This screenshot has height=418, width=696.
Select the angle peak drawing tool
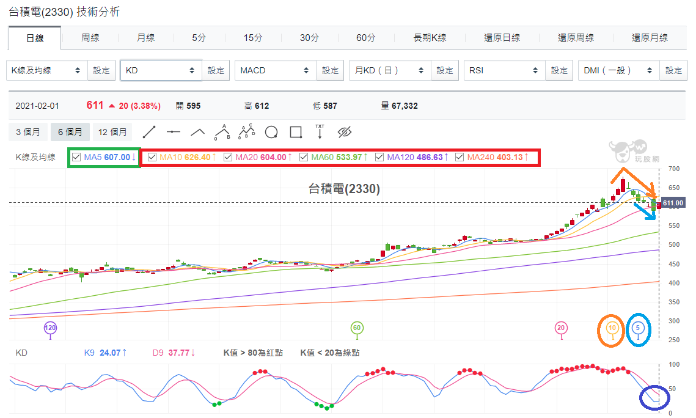click(x=197, y=132)
